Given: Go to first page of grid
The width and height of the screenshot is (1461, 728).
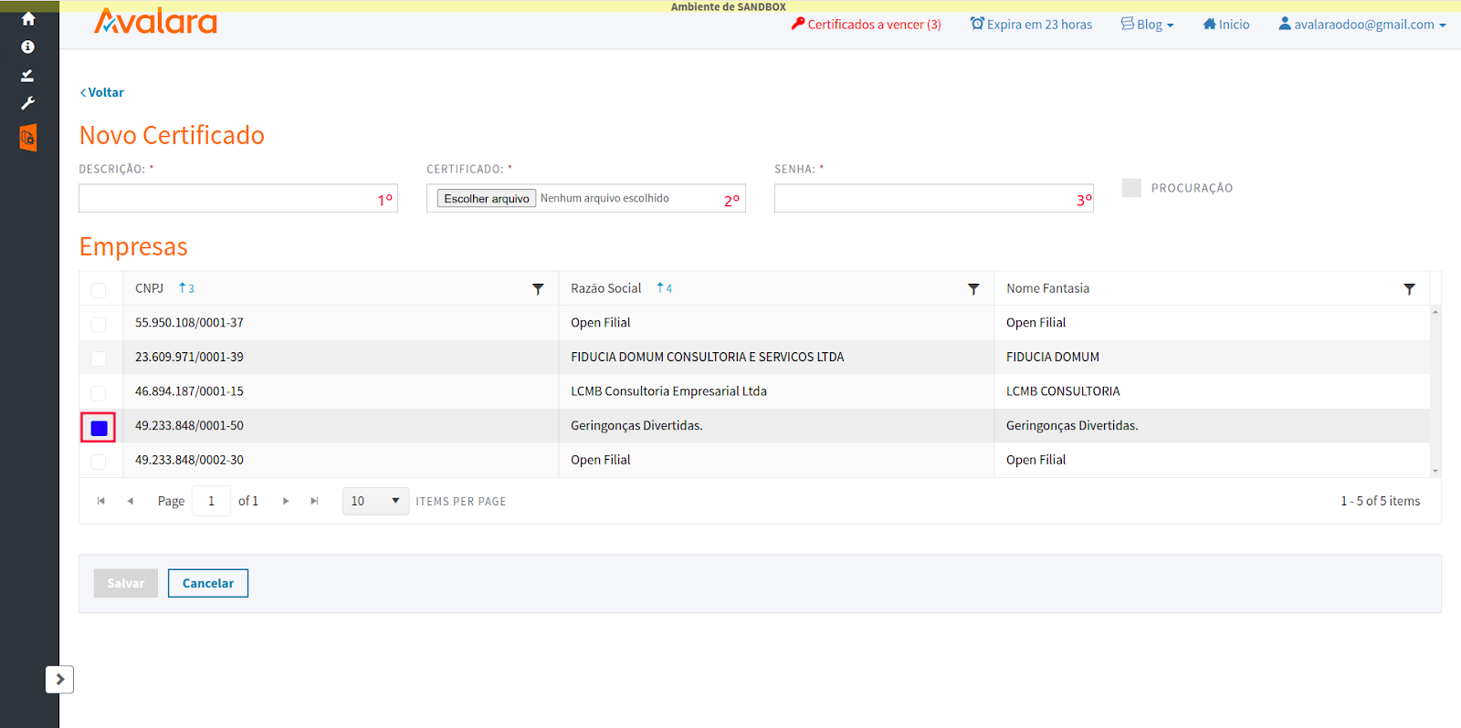Looking at the screenshot, I should pos(101,501).
